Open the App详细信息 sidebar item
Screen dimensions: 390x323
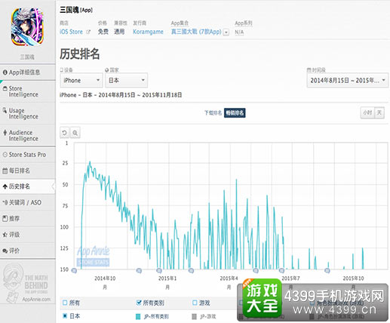[27, 72]
